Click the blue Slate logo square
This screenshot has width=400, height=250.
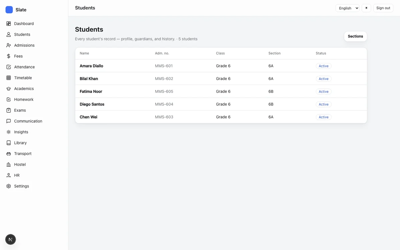pyautogui.click(x=9, y=10)
